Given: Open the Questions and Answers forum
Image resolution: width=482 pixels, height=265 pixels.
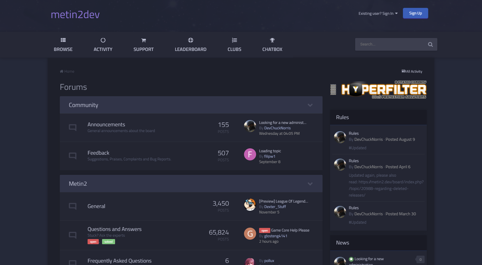Looking at the screenshot, I should [114, 229].
